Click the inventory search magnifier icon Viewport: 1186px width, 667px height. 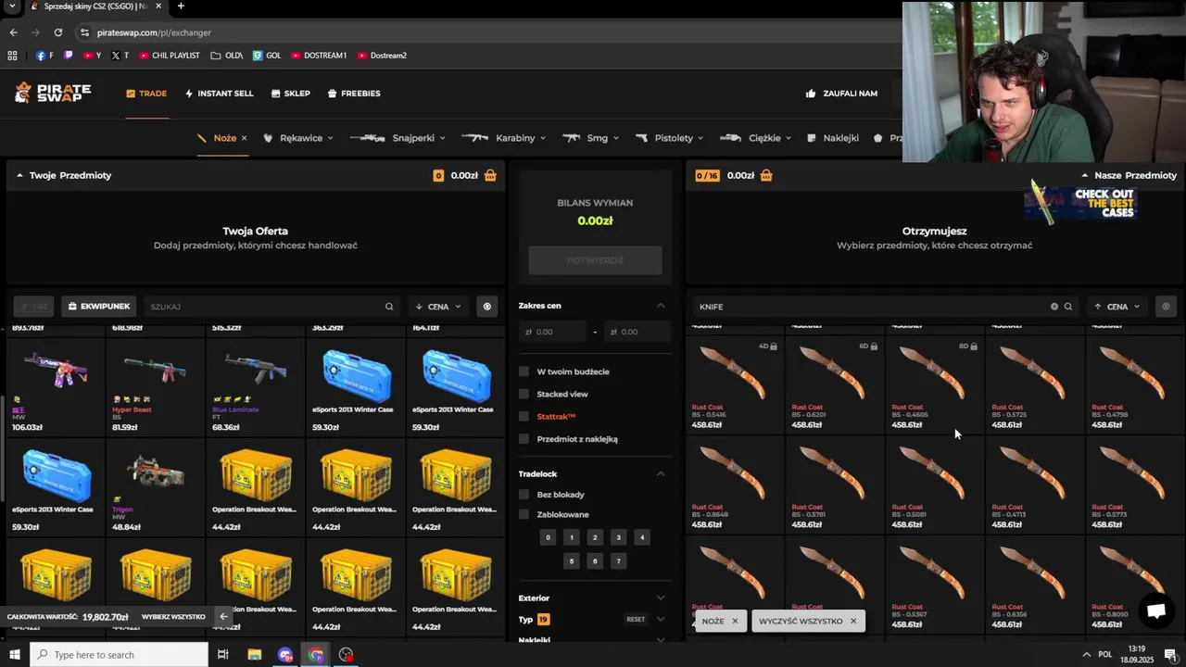(389, 307)
